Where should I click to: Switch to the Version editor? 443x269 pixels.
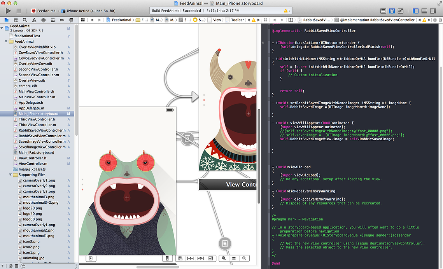click(x=401, y=11)
